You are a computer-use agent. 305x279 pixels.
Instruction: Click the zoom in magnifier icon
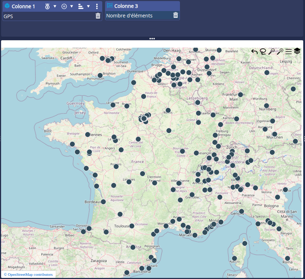click(x=280, y=52)
